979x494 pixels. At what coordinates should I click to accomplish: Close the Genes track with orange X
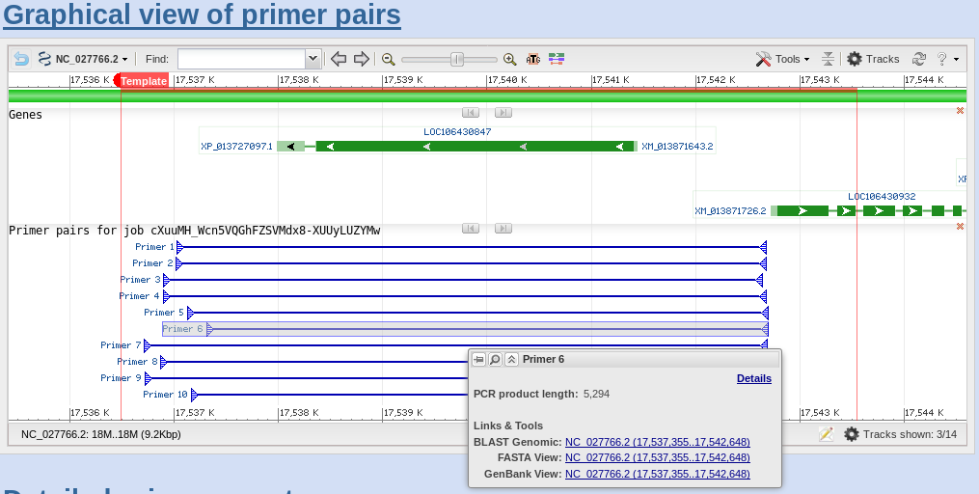960,111
